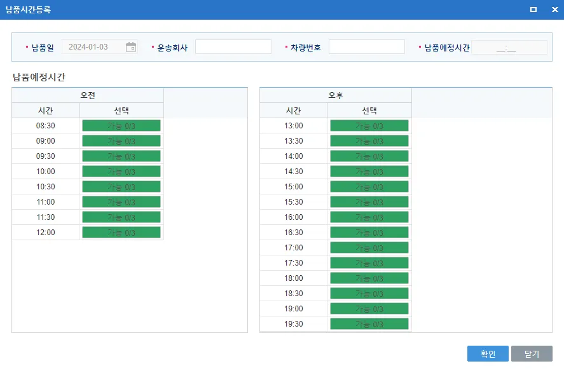Click the 운송회사 input field

[x=233, y=47]
